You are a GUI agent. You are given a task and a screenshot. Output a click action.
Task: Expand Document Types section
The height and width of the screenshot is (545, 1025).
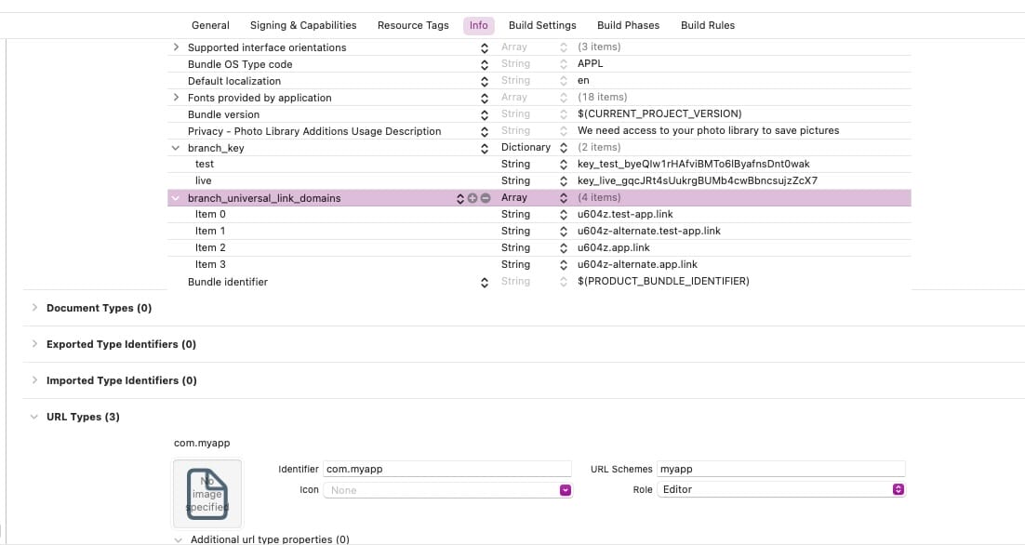tap(34, 307)
